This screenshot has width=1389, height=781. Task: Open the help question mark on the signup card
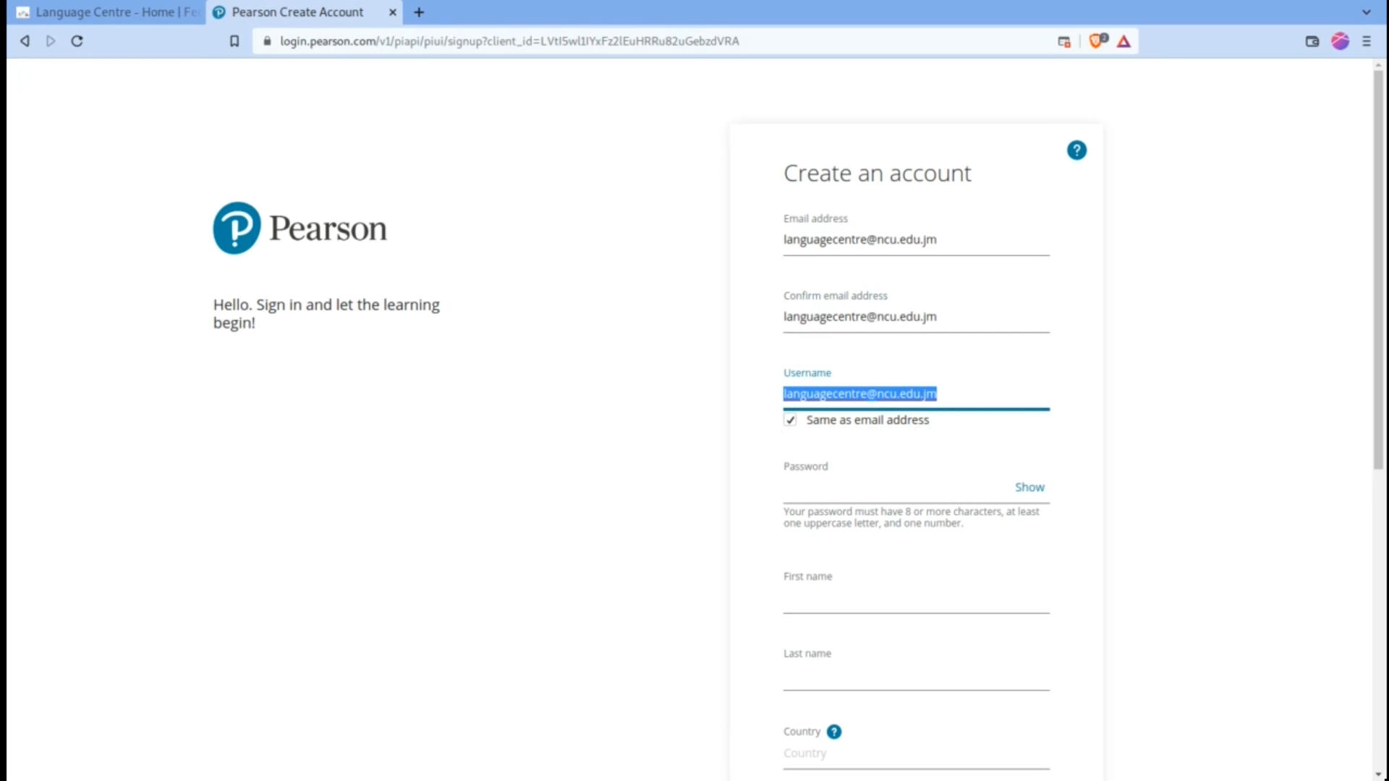pos(1076,150)
